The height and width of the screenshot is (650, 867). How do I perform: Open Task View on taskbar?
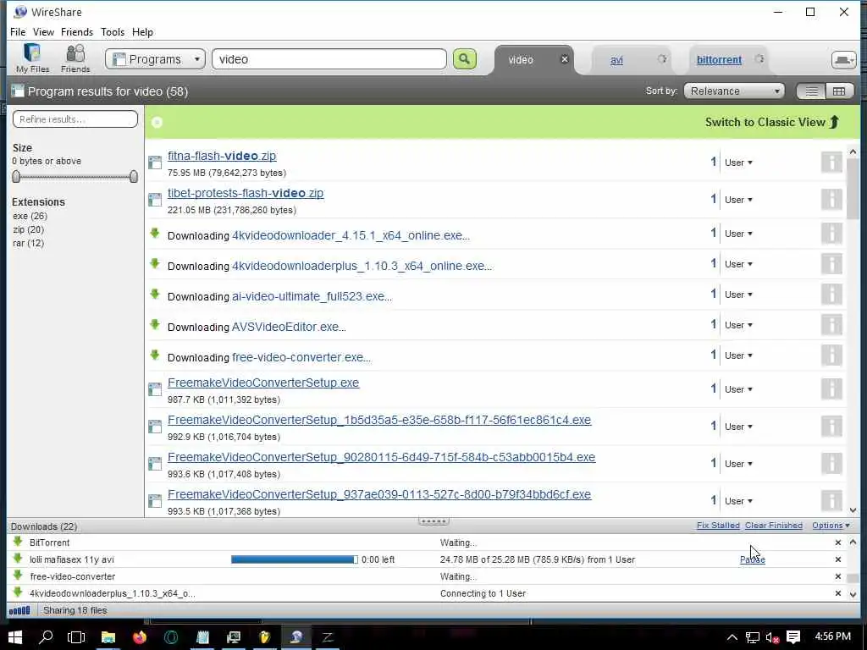[x=76, y=637]
